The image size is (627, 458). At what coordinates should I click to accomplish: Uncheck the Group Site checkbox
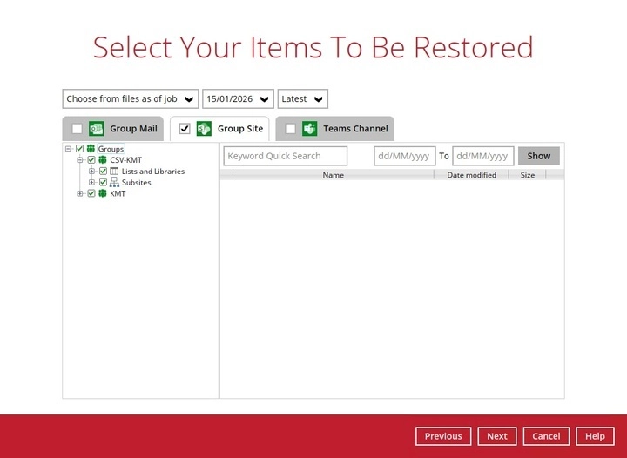[185, 129]
